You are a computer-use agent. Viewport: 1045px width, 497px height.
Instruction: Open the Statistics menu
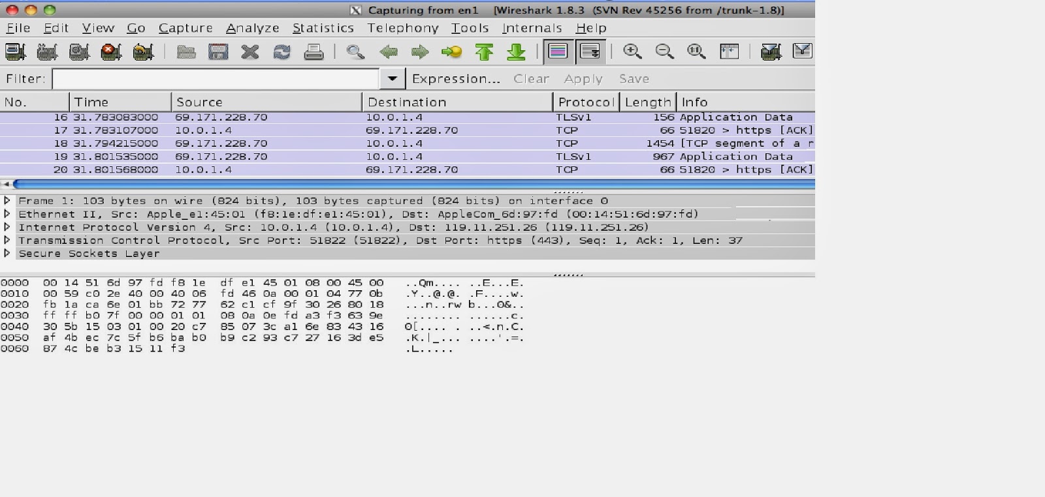(x=323, y=28)
